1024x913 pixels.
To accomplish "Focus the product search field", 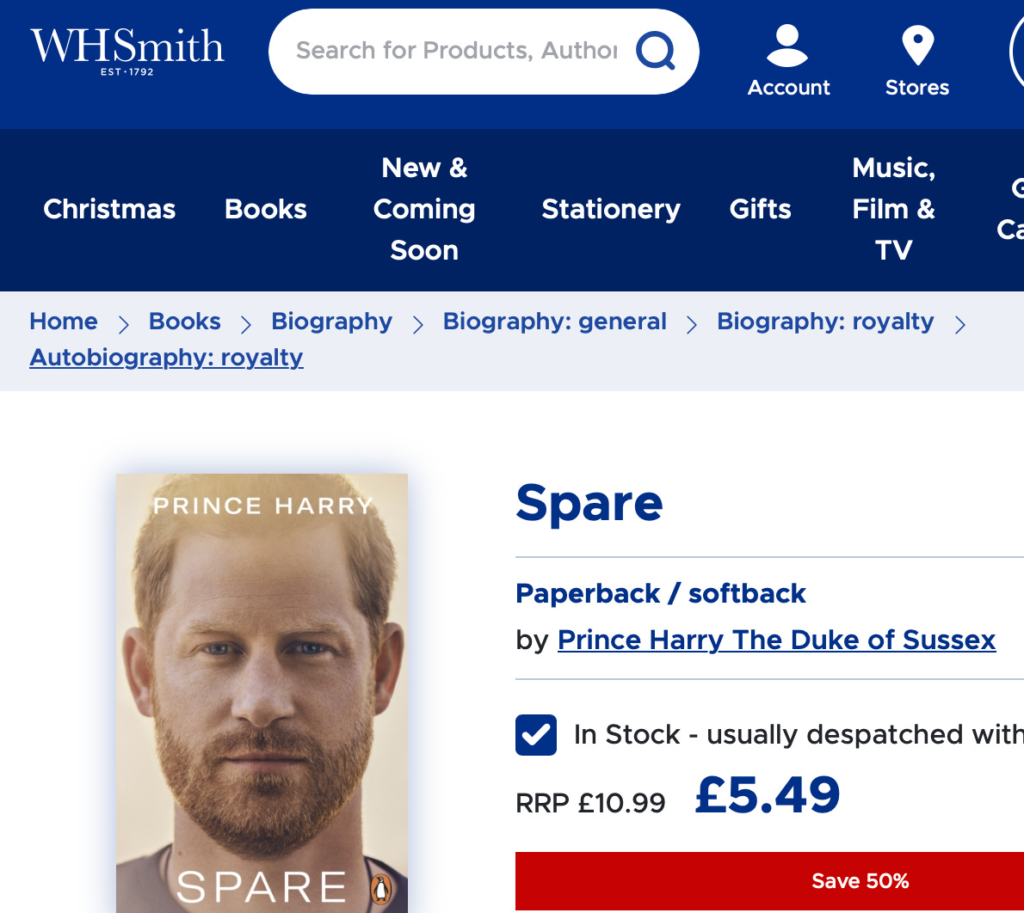I will [456, 50].
